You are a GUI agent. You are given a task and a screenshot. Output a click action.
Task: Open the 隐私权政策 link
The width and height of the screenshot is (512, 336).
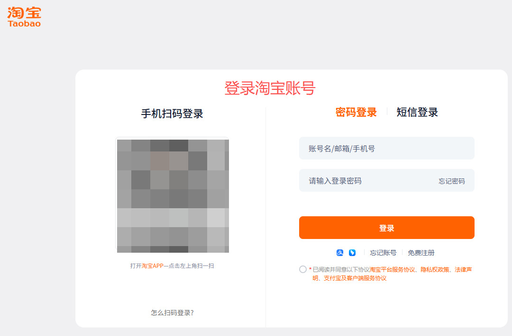point(435,270)
